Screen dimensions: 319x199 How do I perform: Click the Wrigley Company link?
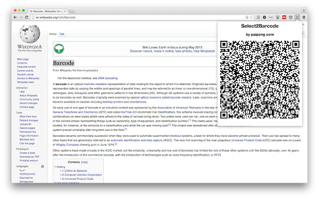tap(67, 145)
